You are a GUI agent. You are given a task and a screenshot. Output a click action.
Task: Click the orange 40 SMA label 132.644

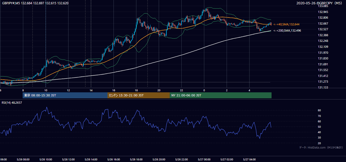pyautogui.click(x=286, y=24)
